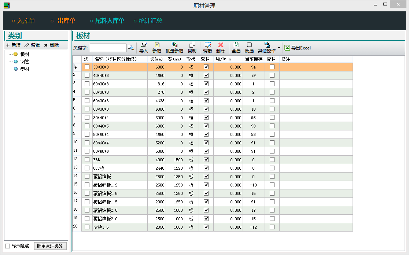Select the 型材 category tree node
Viewport: 409px width, 255px height.
tap(25, 69)
